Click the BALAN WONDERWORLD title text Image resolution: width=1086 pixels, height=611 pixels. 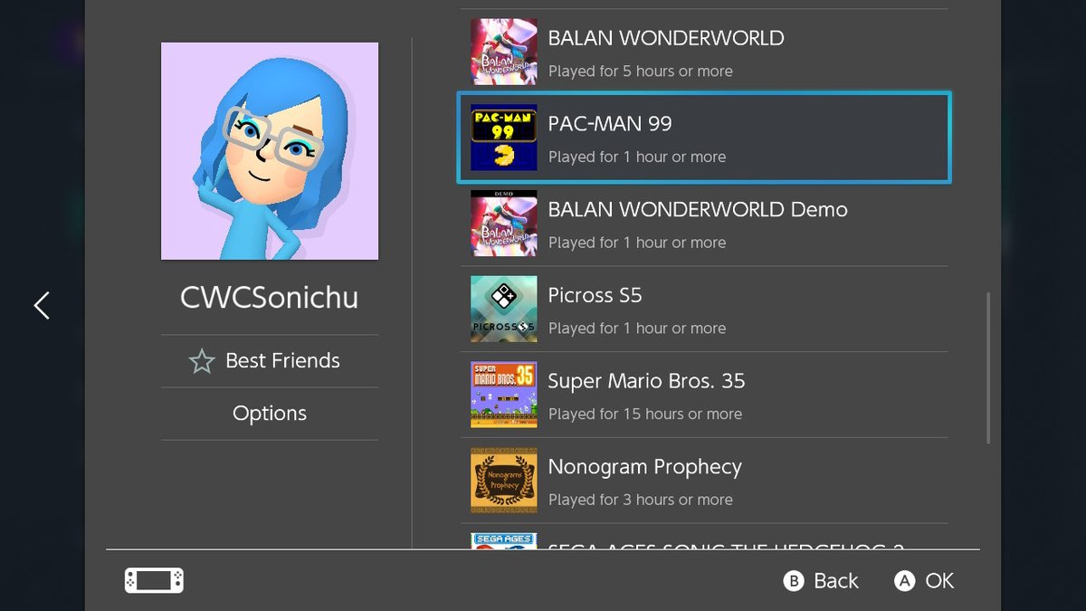[666, 38]
